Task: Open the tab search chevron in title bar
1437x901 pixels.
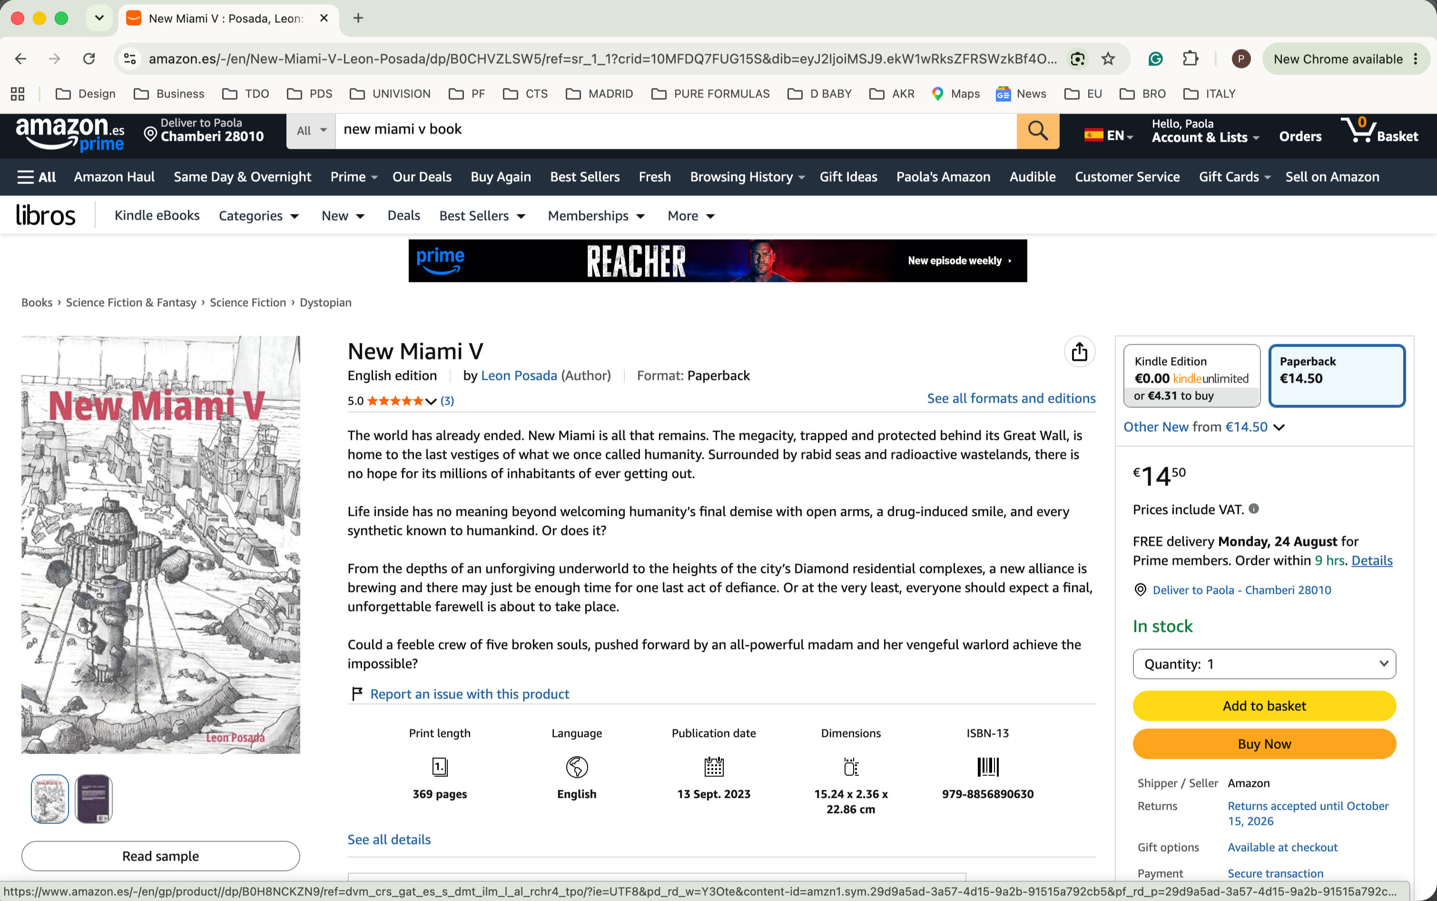Action: click(x=99, y=18)
